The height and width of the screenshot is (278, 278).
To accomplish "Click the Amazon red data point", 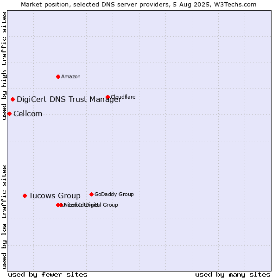I will [x=58, y=76].
